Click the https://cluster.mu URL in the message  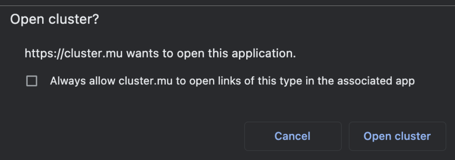click(74, 54)
